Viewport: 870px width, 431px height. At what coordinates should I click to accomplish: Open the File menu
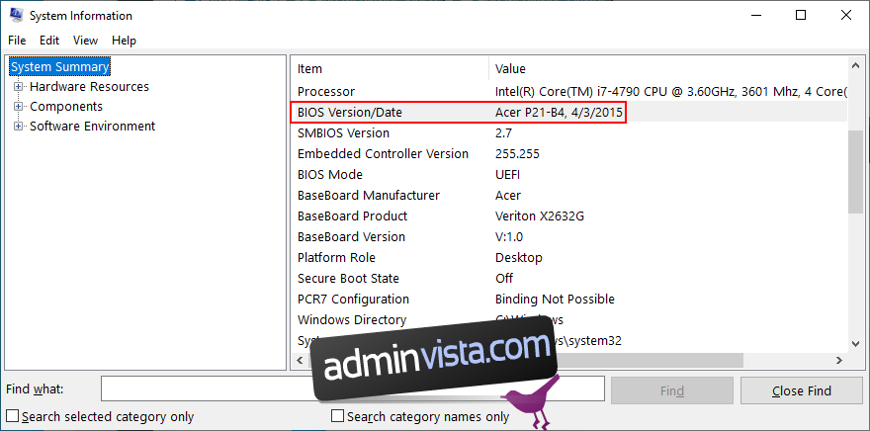point(17,41)
